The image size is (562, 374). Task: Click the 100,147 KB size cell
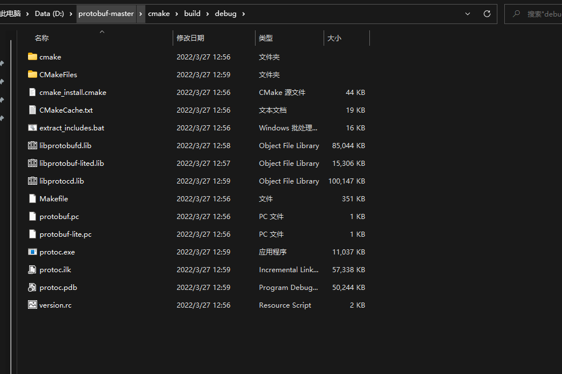(x=346, y=181)
